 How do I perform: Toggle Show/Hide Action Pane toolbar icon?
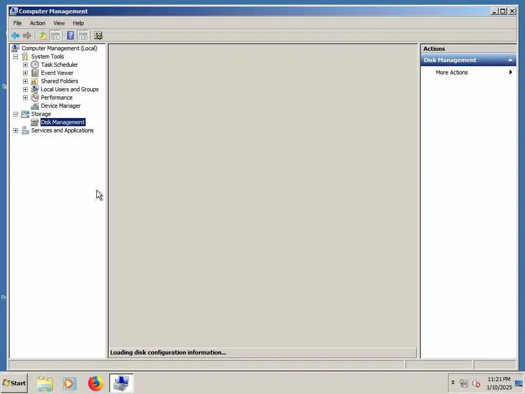(x=83, y=35)
